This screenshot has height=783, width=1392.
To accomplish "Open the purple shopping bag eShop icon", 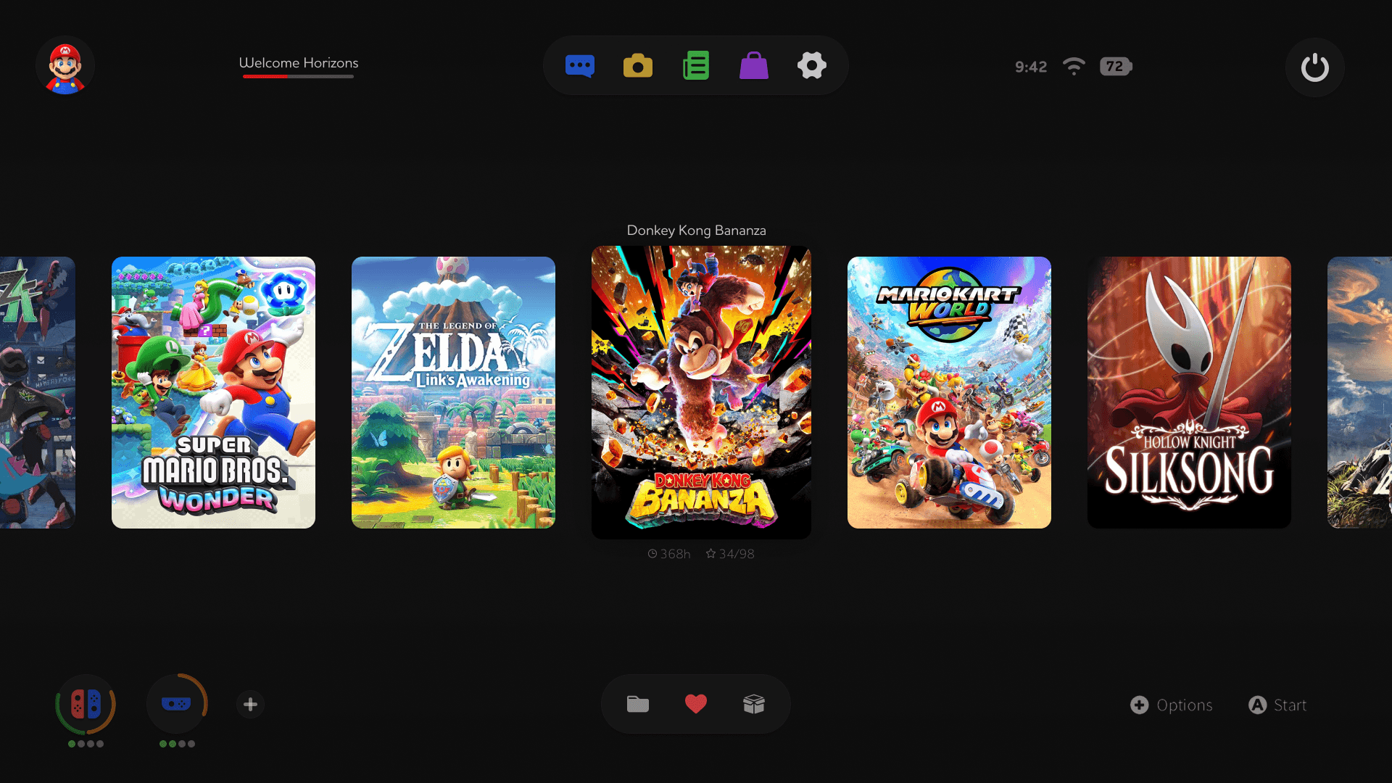I will [754, 66].
